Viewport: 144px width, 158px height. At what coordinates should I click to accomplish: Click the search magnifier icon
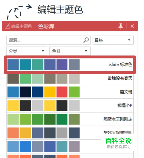click(86, 40)
